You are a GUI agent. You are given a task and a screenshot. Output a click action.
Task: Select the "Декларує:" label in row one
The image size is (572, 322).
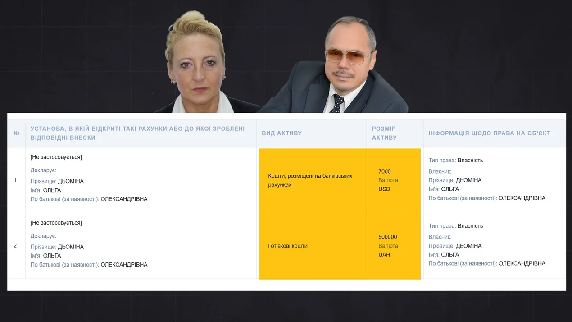pos(43,170)
